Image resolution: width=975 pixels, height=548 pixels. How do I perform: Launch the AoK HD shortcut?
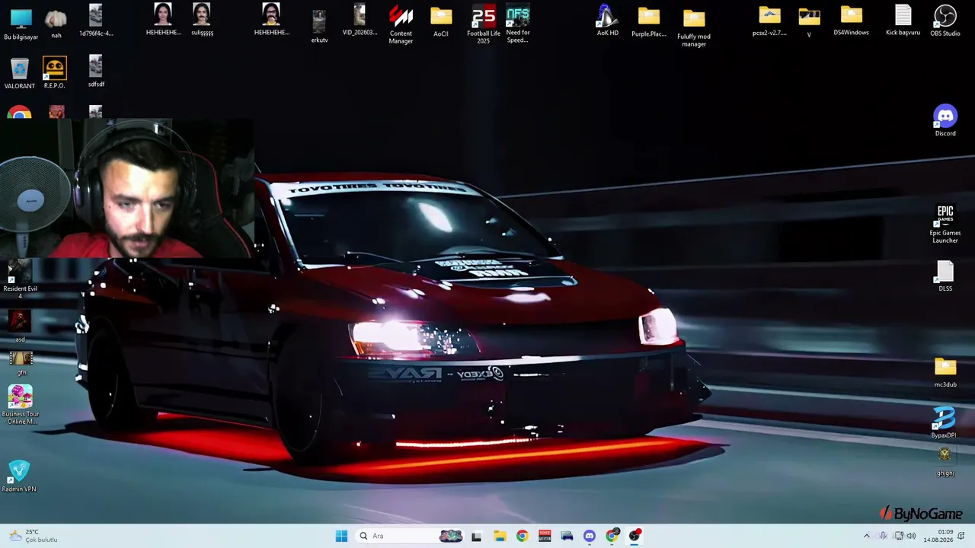tap(607, 21)
